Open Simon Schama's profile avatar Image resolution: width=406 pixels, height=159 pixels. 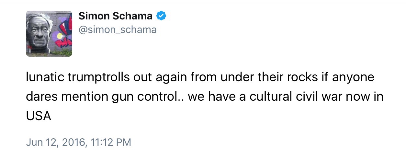pos(49,34)
